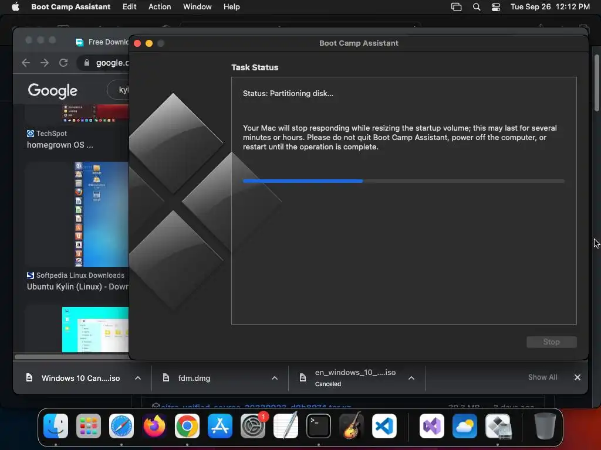Open the cloud weather app in dock
The width and height of the screenshot is (601, 450).
pyautogui.click(x=465, y=426)
